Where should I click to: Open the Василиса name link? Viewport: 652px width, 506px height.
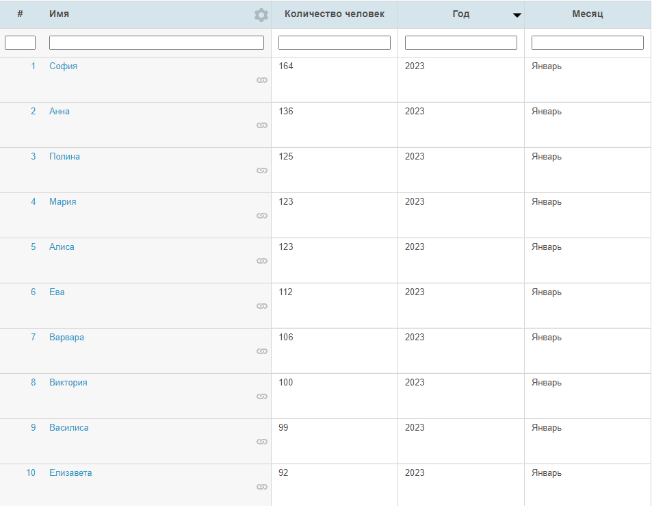tap(69, 428)
